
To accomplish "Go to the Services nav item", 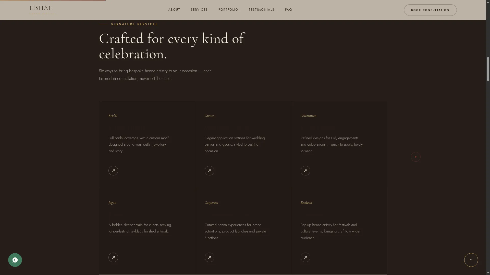I will pos(199,10).
